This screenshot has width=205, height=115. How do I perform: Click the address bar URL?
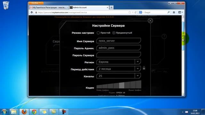(62, 12)
